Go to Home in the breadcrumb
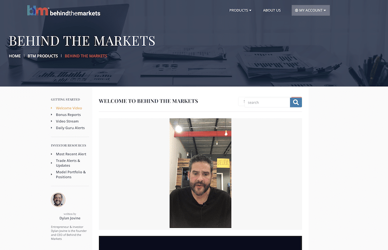The width and height of the screenshot is (388, 250). click(15, 56)
